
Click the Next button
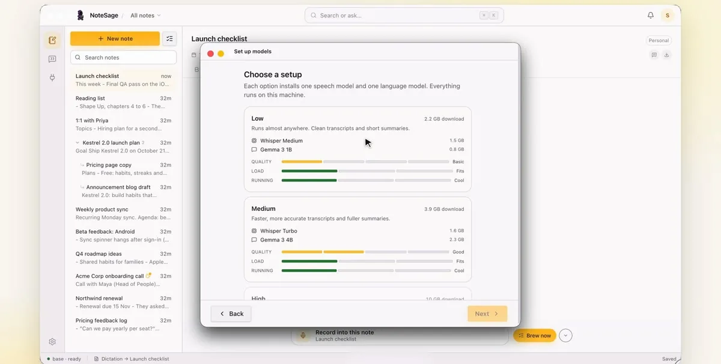pyautogui.click(x=487, y=314)
